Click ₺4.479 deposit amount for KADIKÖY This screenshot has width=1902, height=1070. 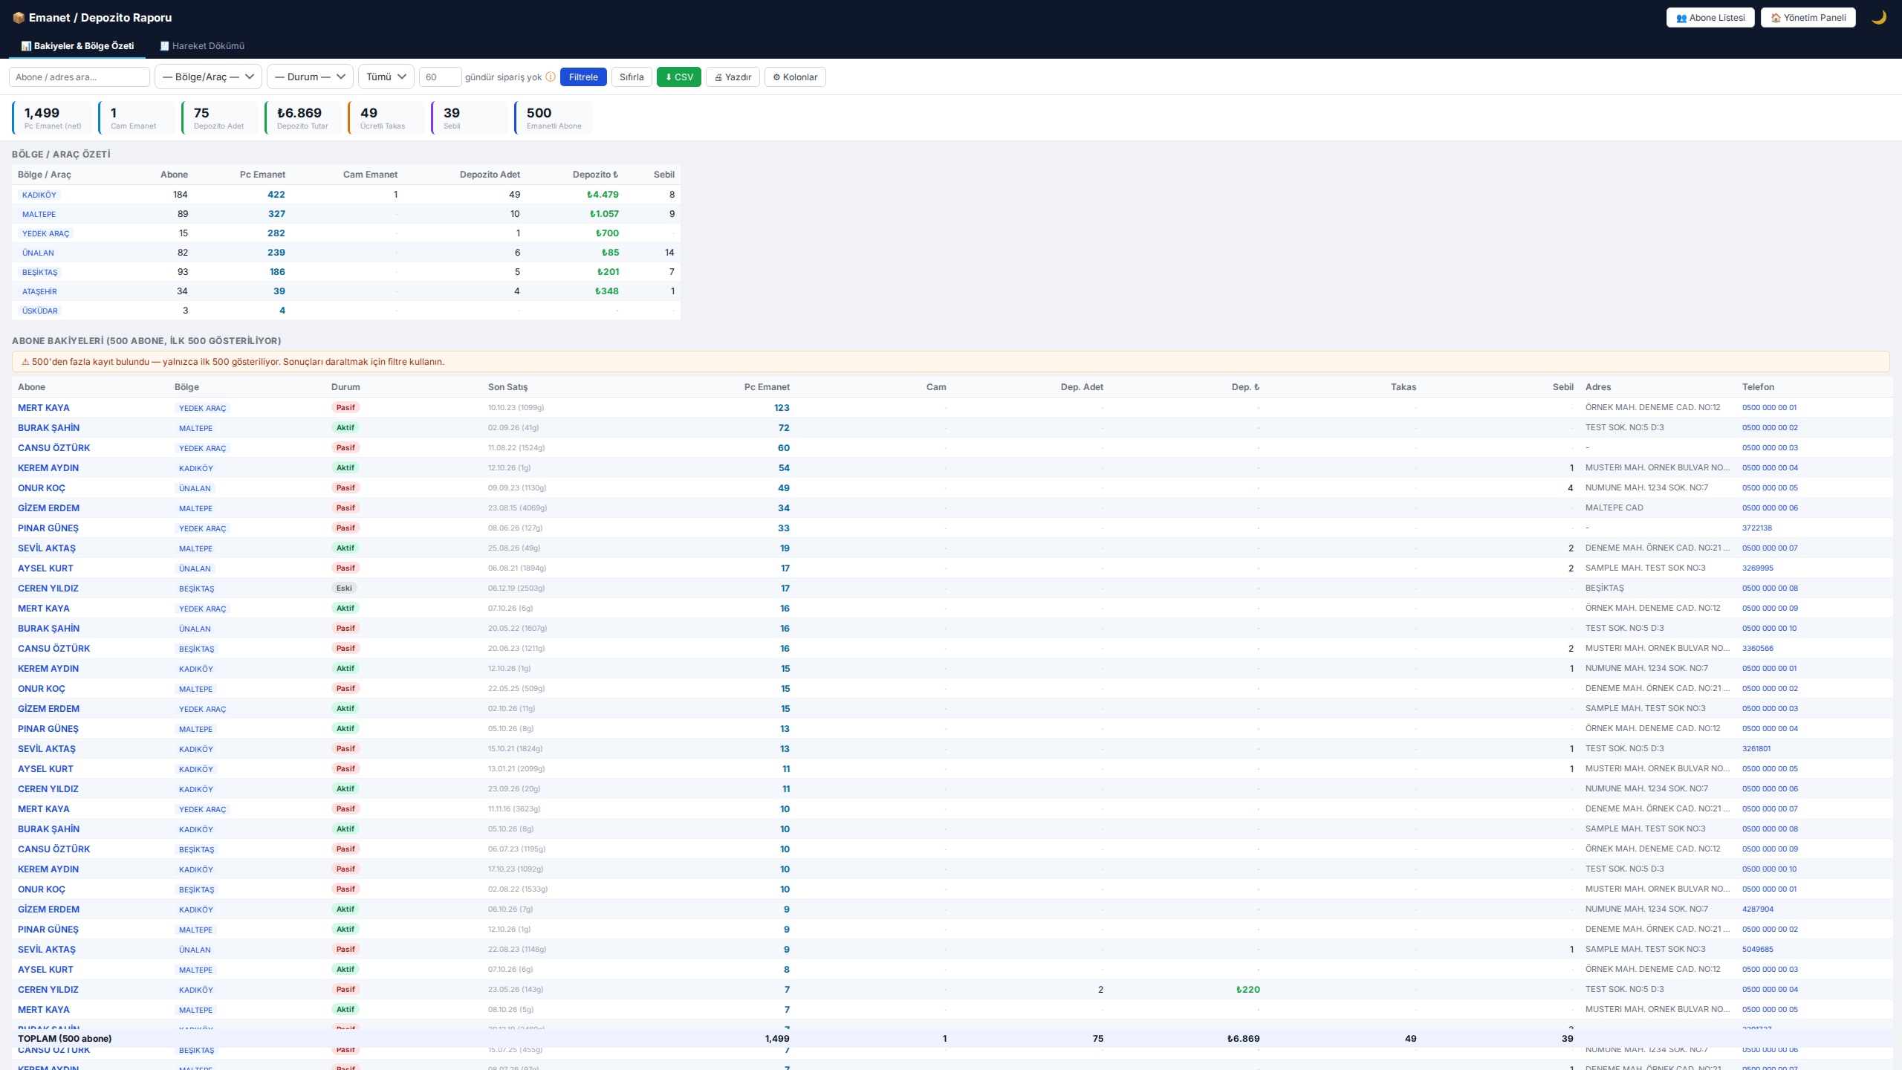[x=603, y=195]
